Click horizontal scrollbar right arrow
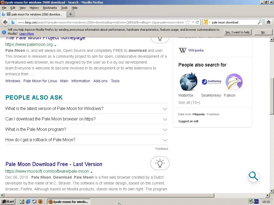274x205 pixels. coord(268,195)
